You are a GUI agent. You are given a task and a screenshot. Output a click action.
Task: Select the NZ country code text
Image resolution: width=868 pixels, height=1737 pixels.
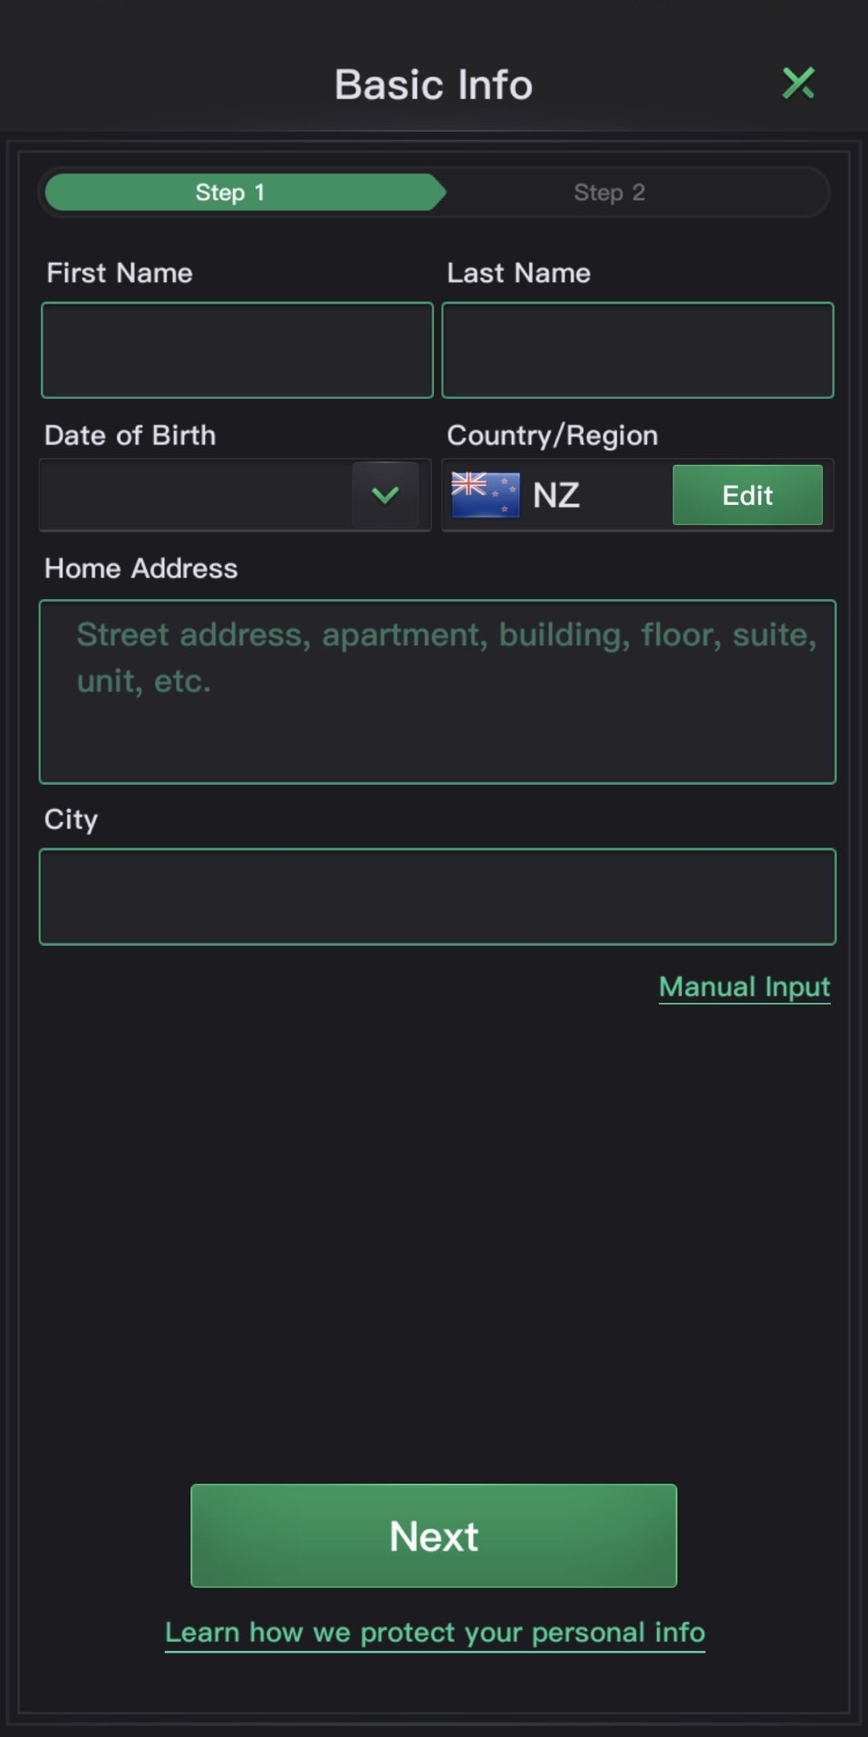coord(556,495)
